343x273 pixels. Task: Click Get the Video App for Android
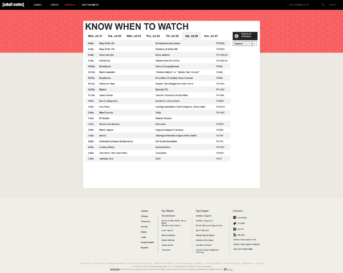(246, 245)
